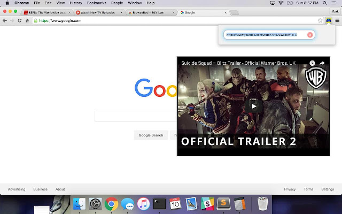Open the View menu
Image resolution: width=342 pixels, height=214 pixels.
[60, 3]
